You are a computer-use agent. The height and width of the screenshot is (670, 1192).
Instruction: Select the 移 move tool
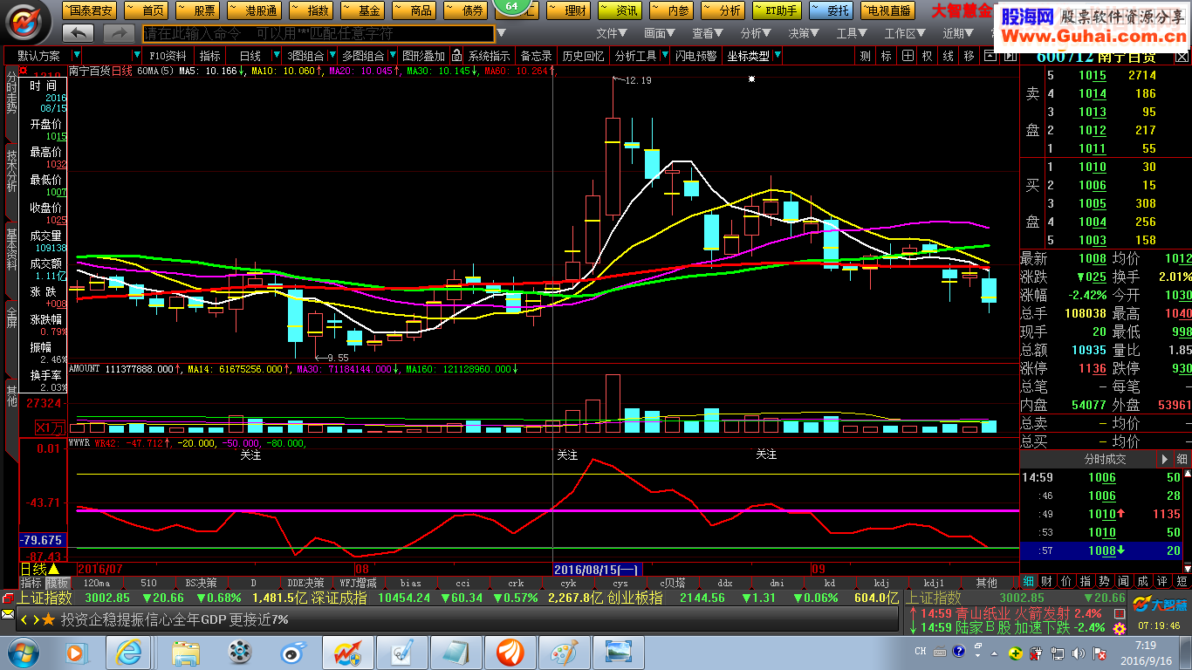pyautogui.click(x=969, y=55)
